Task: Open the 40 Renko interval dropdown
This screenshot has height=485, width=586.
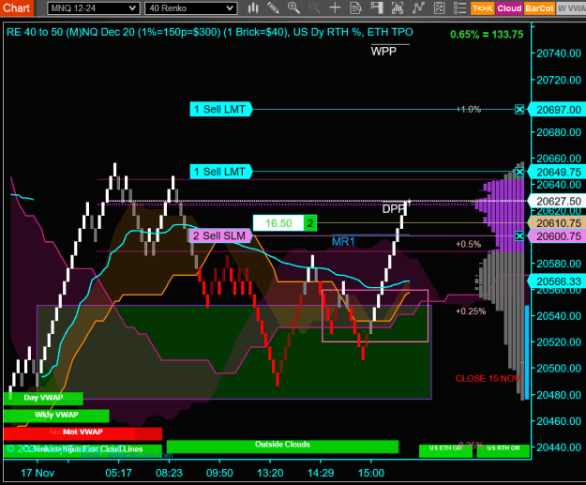Action: [191, 8]
